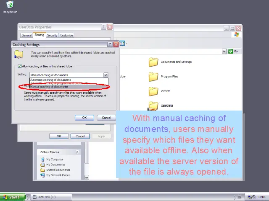Screen dimensions: 269x201
Task: Switch to the Customize tab
Action: [66, 35]
